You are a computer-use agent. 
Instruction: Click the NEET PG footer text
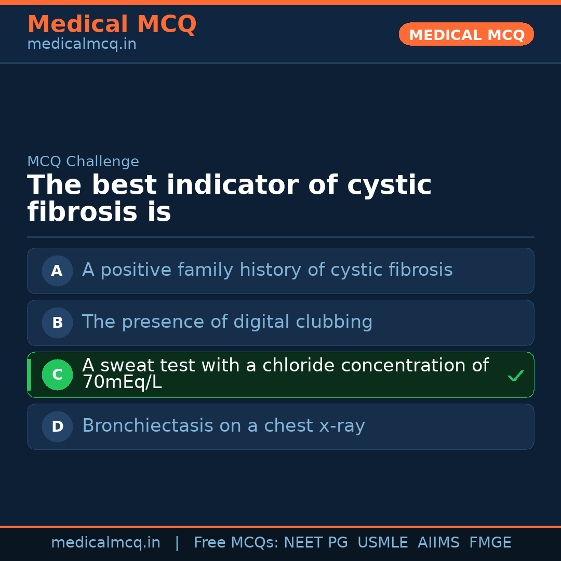pos(316,543)
